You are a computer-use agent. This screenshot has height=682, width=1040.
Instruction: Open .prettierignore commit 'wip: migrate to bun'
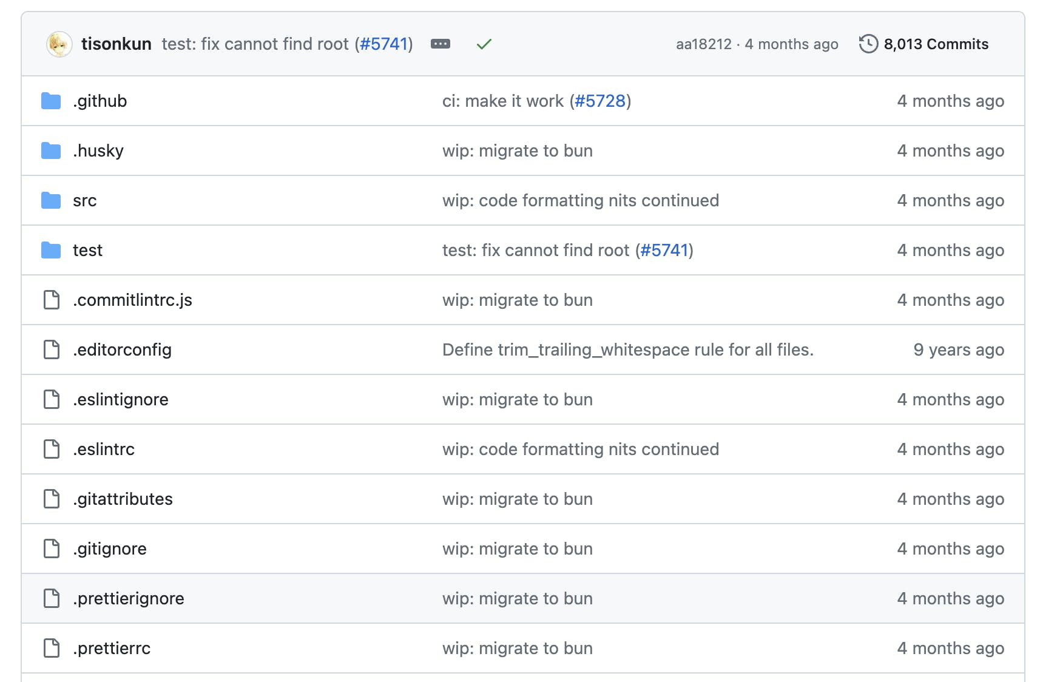tap(518, 598)
